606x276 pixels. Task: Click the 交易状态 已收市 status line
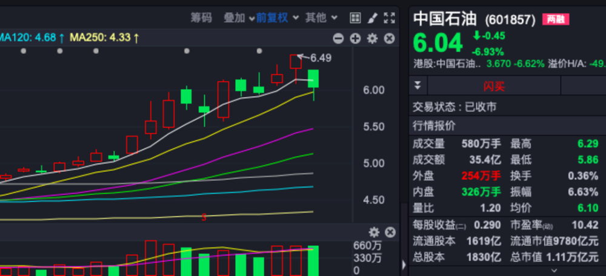point(454,107)
